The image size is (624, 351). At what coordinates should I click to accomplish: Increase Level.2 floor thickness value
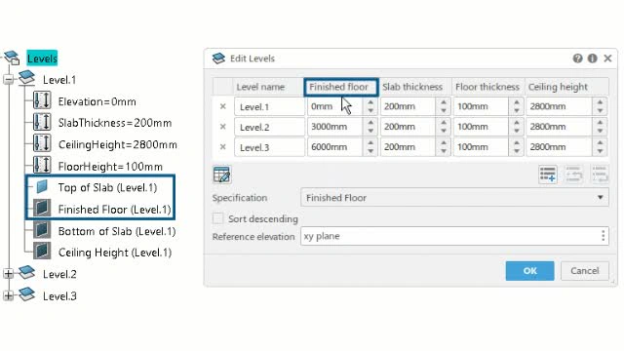(516, 123)
